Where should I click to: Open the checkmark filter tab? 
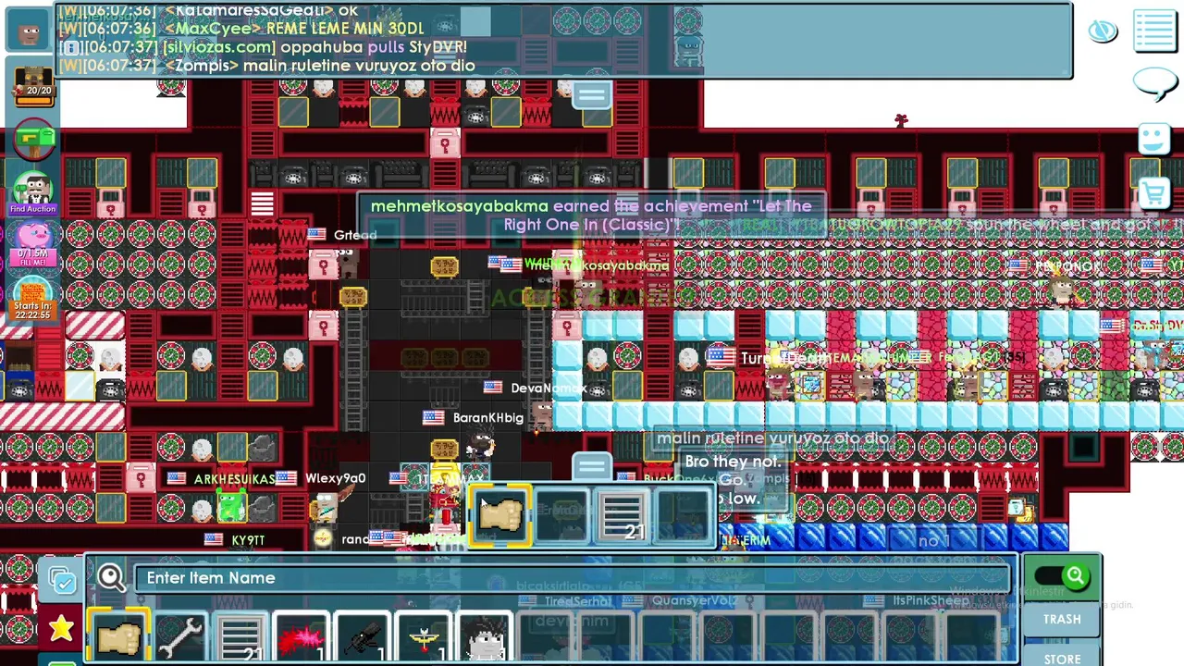[x=61, y=580]
